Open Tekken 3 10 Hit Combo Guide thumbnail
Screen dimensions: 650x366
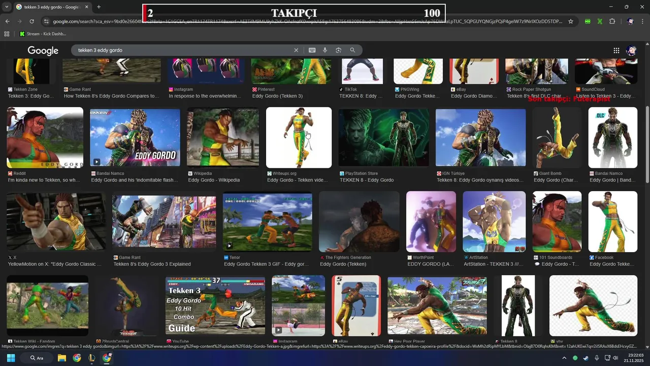pyautogui.click(x=215, y=305)
